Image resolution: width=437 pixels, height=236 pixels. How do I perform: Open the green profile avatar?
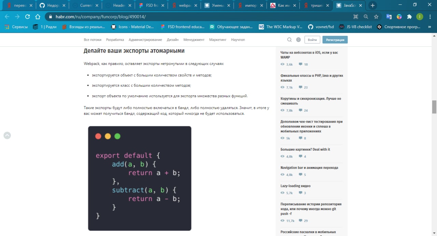point(420,16)
